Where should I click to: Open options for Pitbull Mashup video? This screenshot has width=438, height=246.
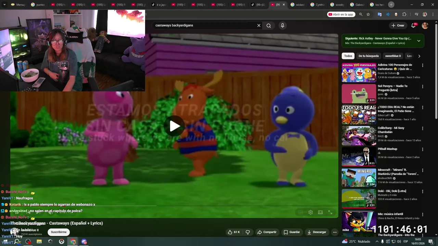click(x=423, y=149)
